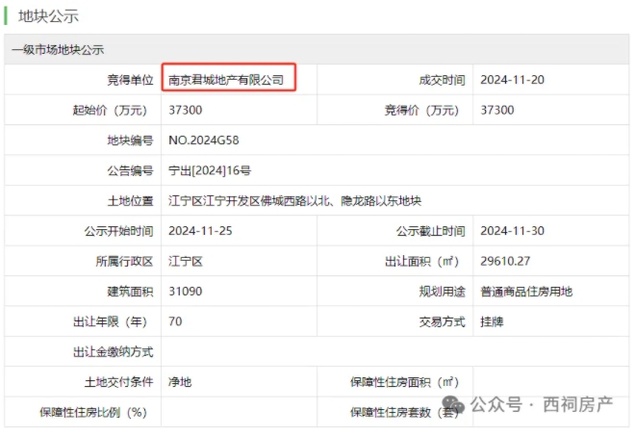Image resolution: width=635 pixels, height=435 pixels.
Task: Click the 土地位置 address text
Action: 295,201
